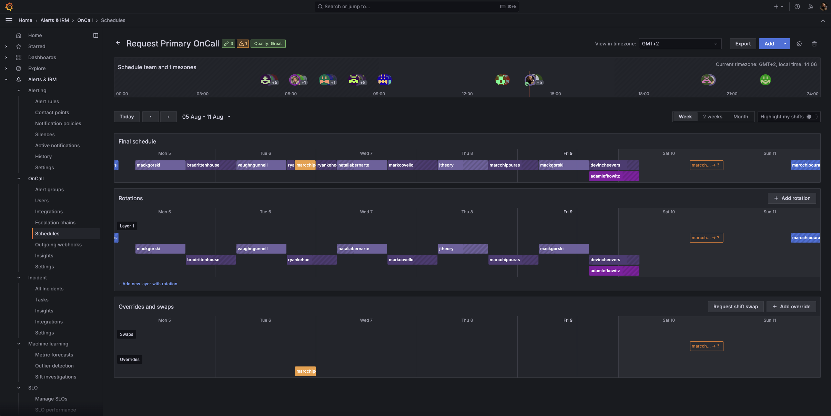Click the back arrow beside Request Primary OnCall
The height and width of the screenshot is (416, 831).
pyautogui.click(x=119, y=43)
